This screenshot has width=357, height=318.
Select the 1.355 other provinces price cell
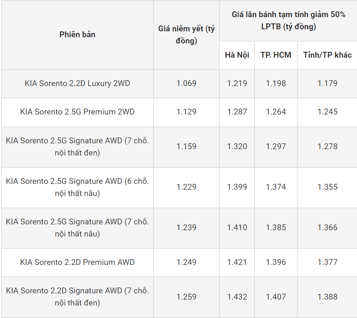point(327,187)
